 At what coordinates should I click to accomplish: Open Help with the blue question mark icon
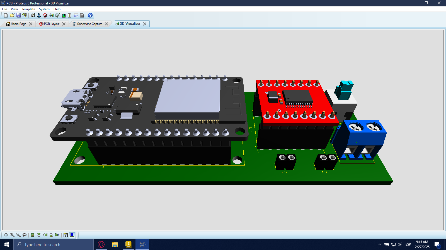[x=90, y=16]
